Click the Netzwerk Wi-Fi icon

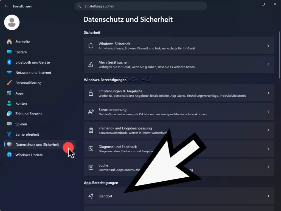(9, 72)
